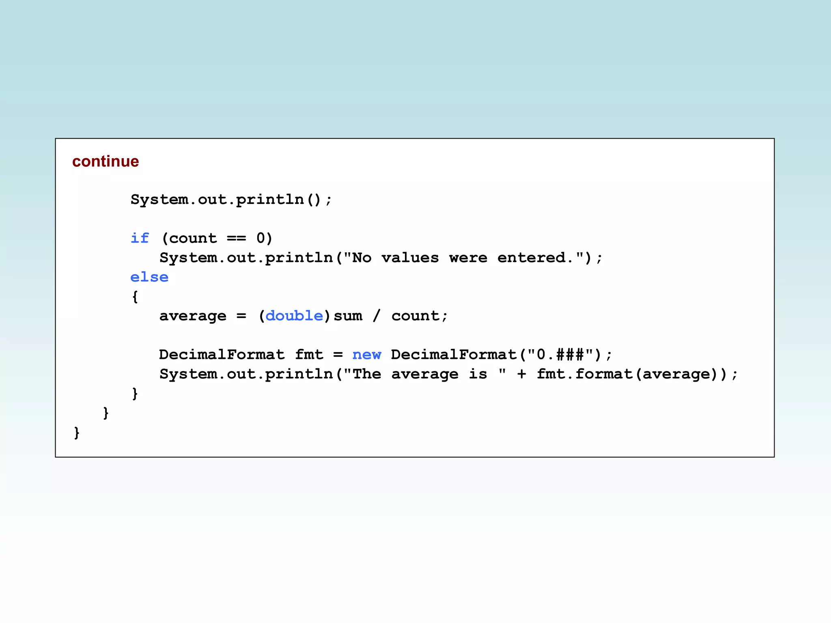The width and height of the screenshot is (831, 623).
Task: Click the blue 'double' cast keyword
Action: click(x=295, y=316)
